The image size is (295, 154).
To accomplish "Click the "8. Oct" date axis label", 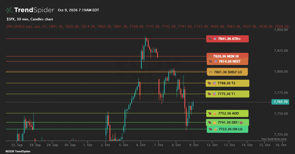I will (176, 145).
